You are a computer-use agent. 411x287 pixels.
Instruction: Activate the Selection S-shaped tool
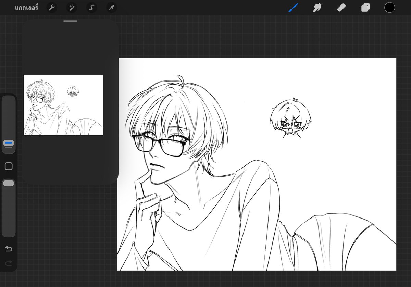click(91, 8)
